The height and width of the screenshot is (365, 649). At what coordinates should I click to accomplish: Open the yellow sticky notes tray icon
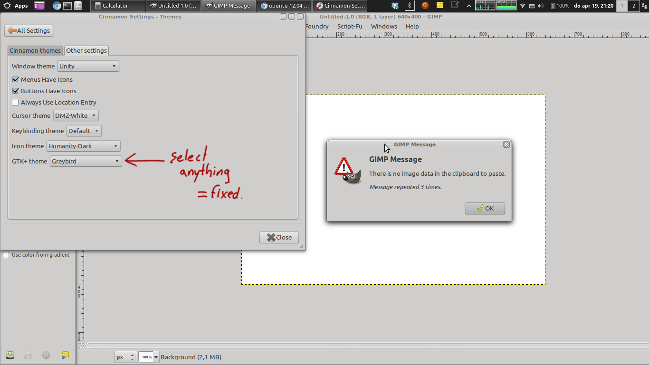pos(440,6)
